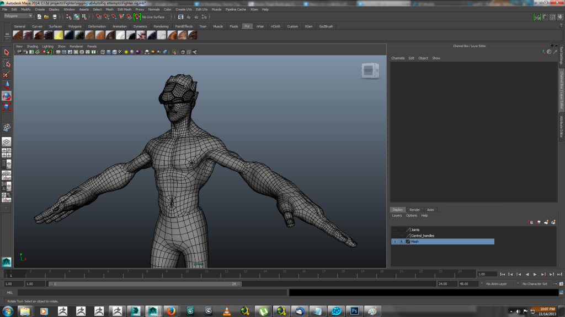Enable snap to grid on the status line
The image size is (565, 317).
[x=99, y=18]
